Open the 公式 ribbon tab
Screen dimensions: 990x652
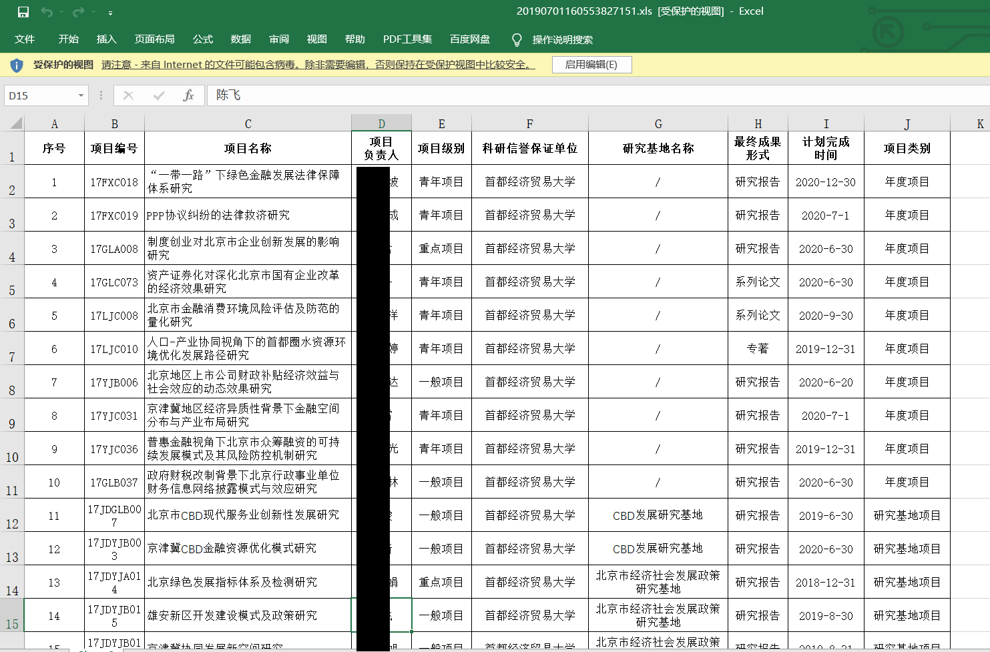[203, 39]
